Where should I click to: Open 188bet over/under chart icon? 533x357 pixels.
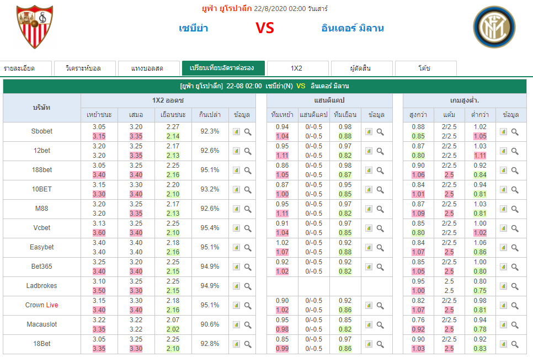click(503, 170)
